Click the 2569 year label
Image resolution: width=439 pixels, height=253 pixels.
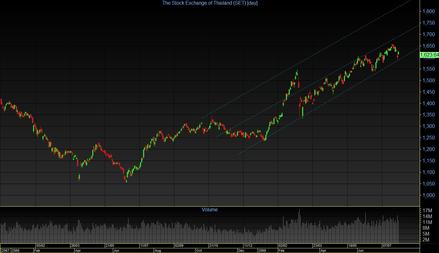click(x=263, y=251)
